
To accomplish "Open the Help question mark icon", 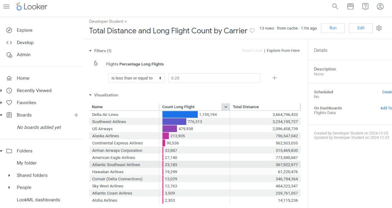I will (x=365, y=7).
